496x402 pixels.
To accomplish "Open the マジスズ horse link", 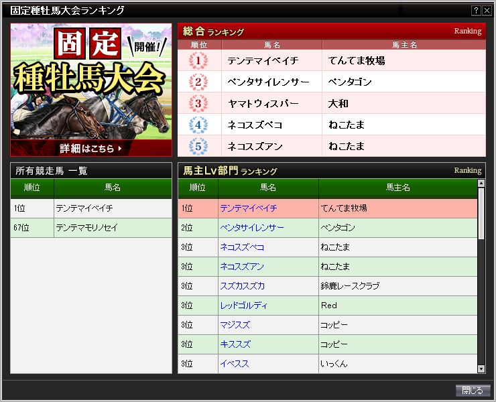I will 235,325.
